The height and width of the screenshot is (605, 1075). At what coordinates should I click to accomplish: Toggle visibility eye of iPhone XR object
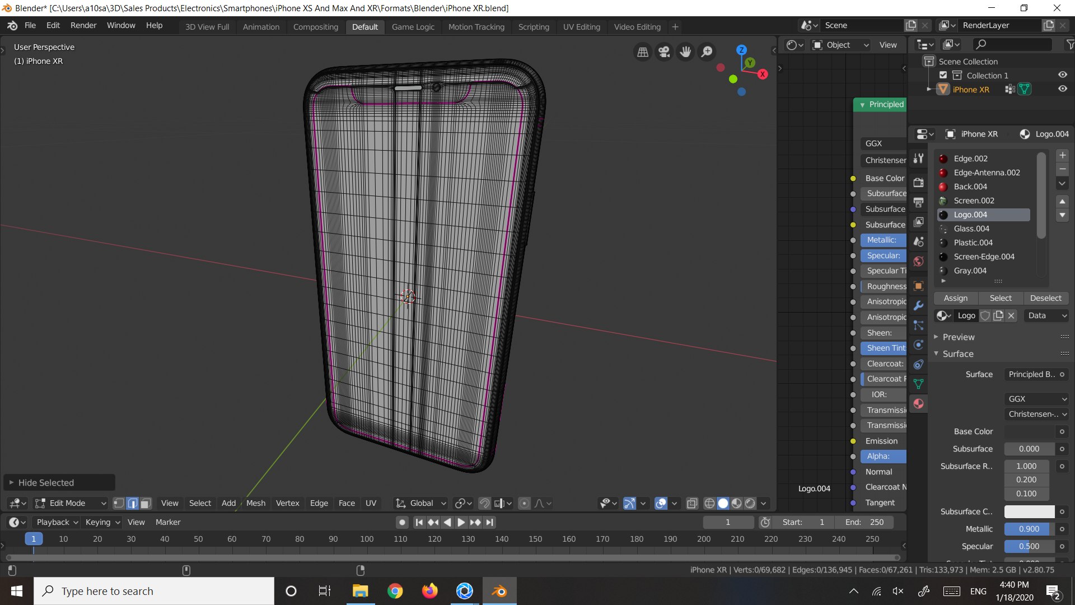tap(1062, 89)
